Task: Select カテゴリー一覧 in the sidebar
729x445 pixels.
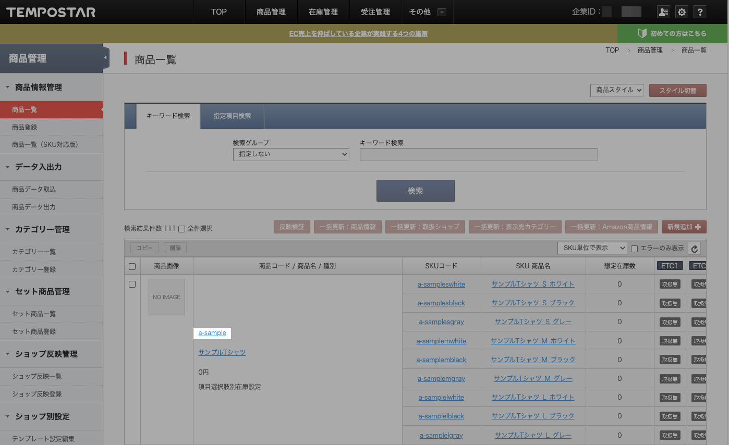Action: pyautogui.click(x=51, y=252)
